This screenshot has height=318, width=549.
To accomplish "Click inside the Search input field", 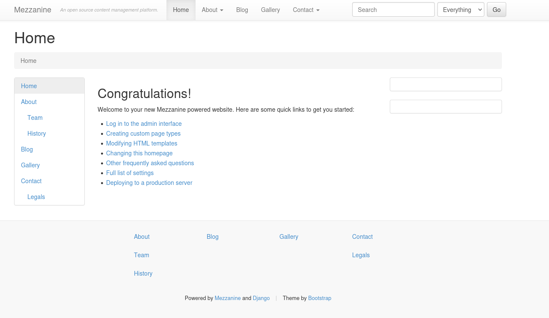I will (x=393, y=9).
